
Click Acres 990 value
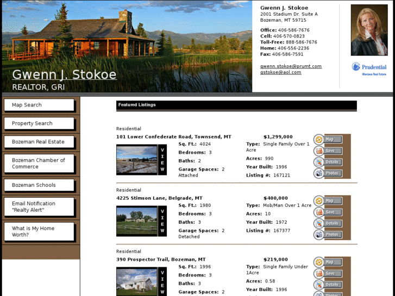269,159
